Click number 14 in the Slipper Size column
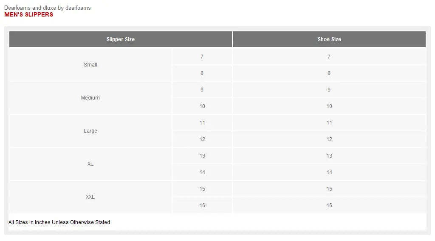Image resolution: width=435 pixels, height=241 pixels. 202,172
